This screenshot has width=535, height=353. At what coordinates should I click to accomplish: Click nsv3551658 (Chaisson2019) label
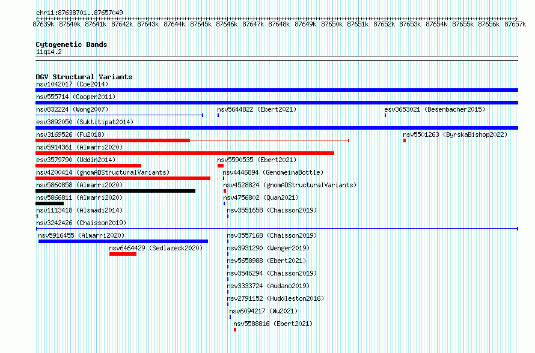272,210
